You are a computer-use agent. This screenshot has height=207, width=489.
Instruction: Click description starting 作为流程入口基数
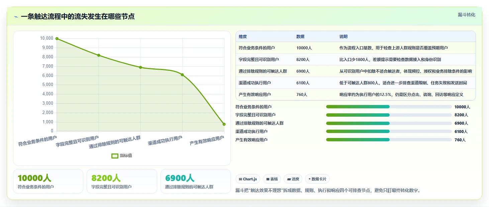tap(394, 48)
